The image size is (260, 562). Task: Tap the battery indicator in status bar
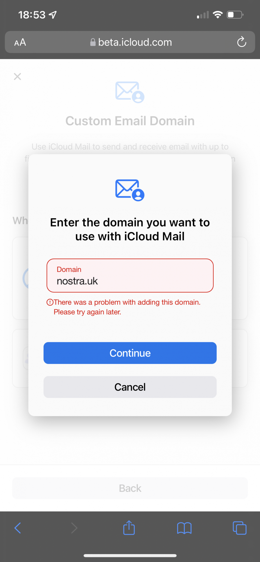click(235, 15)
